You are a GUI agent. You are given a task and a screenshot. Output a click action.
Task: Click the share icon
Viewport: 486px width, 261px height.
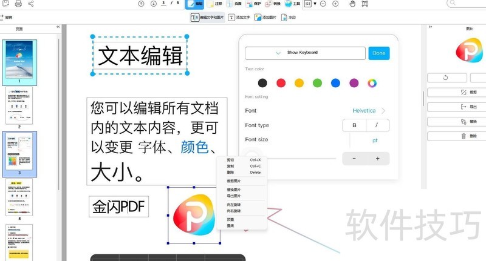click(x=31, y=4)
